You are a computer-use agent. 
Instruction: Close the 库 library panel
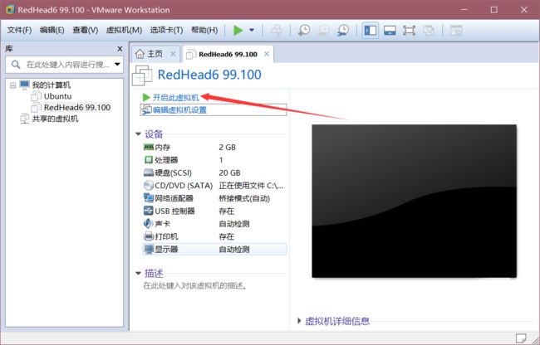tap(120, 49)
